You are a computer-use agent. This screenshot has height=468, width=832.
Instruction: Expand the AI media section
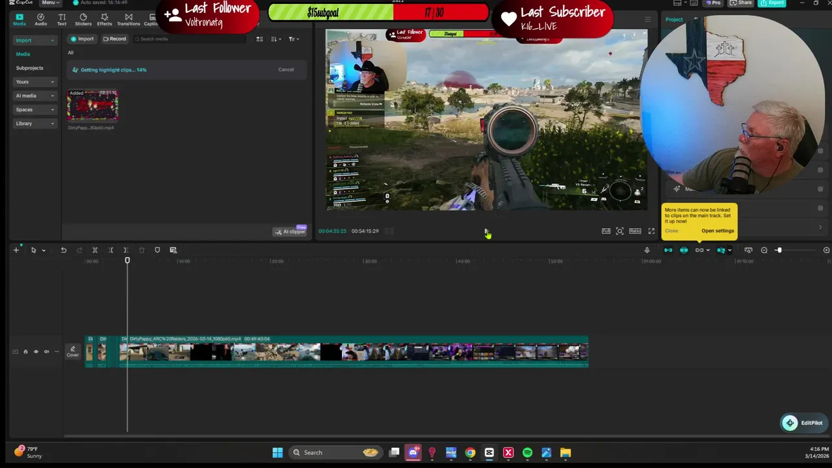point(35,96)
